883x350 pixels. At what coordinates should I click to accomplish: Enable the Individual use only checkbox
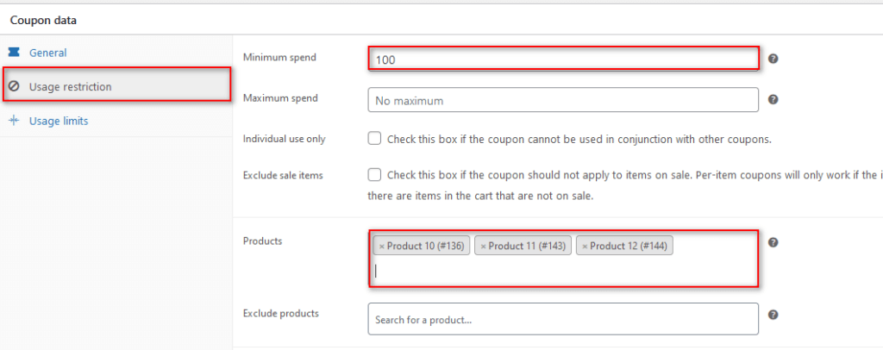(374, 139)
